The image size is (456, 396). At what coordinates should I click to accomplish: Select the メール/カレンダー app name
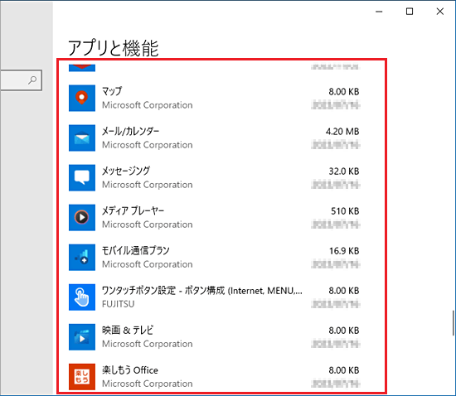pyautogui.click(x=130, y=132)
